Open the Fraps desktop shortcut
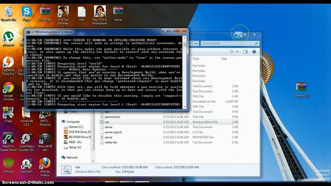Screen dimensions: 331x186 point(8,115)
